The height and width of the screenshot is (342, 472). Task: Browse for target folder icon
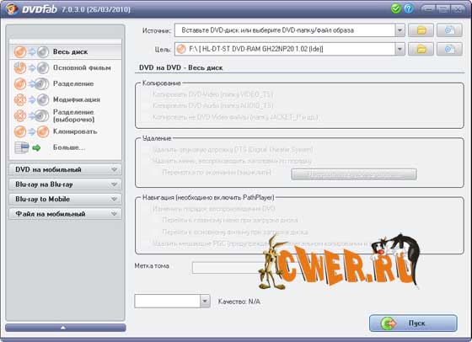[421, 49]
